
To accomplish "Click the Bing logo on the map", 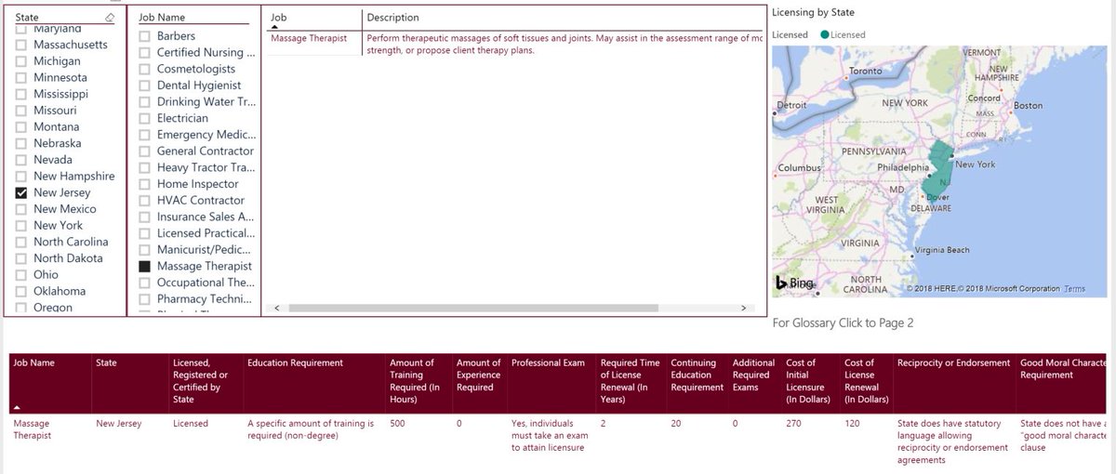I will [x=795, y=283].
